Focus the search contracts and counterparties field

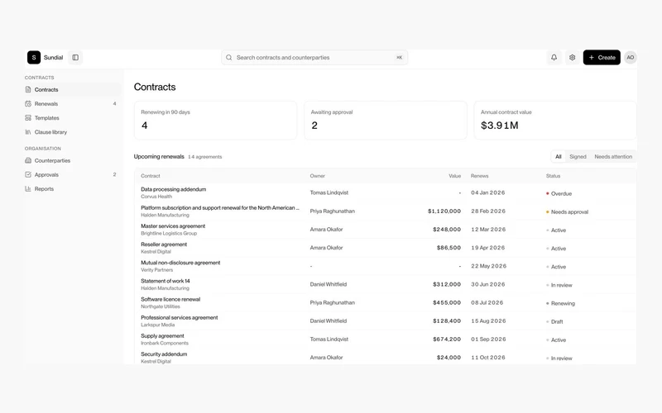click(x=314, y=57)
